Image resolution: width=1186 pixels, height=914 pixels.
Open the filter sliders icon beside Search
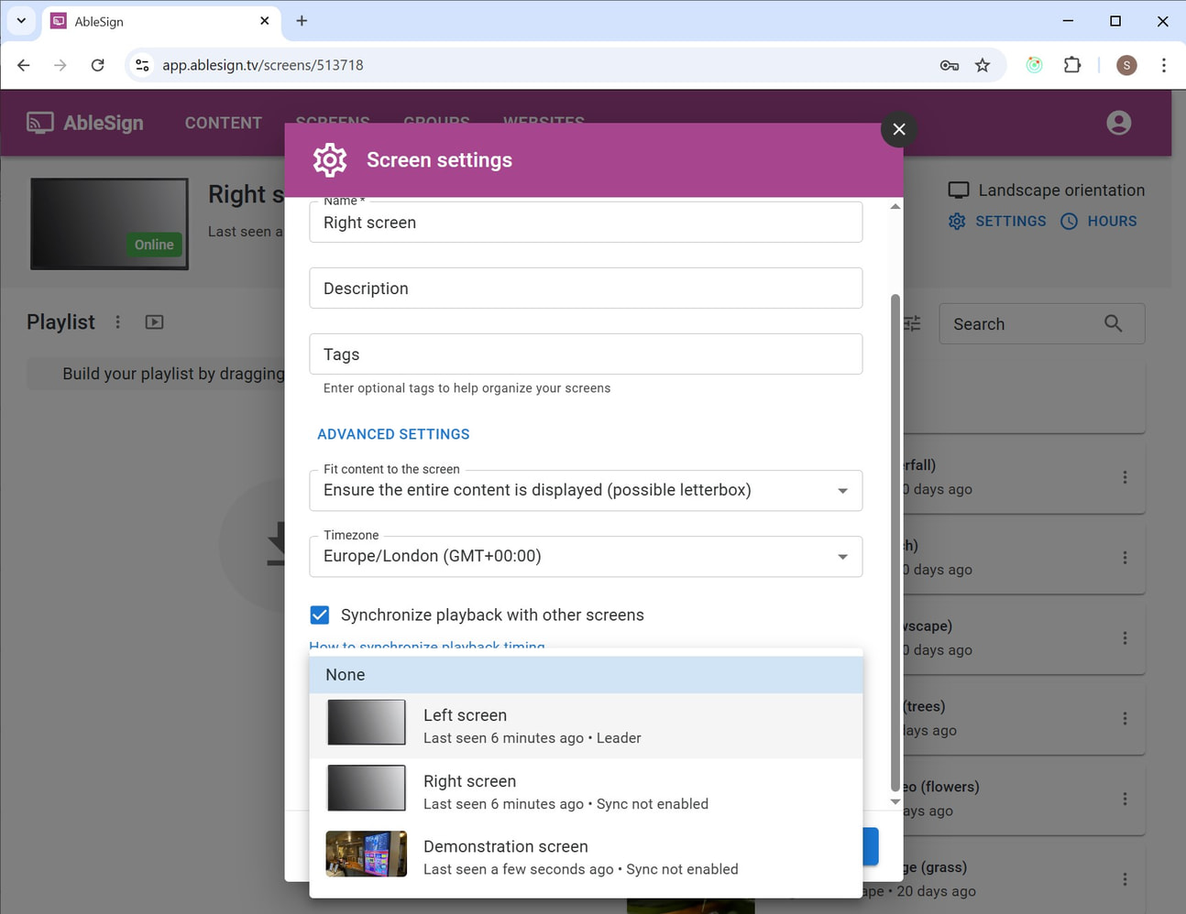click(911, 323)
